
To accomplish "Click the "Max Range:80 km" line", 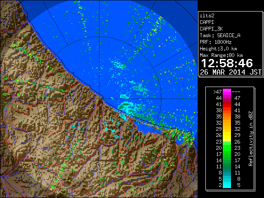I will [221, 55].
